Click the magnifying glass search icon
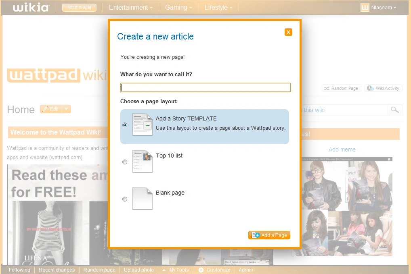This screenshot has height=274, width=411. click(x=395, y=110)
